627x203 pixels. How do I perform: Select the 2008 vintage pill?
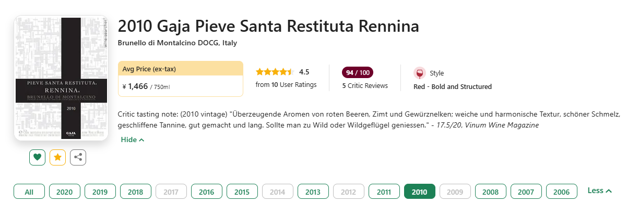pyautogui.click(x=491, y=192)
